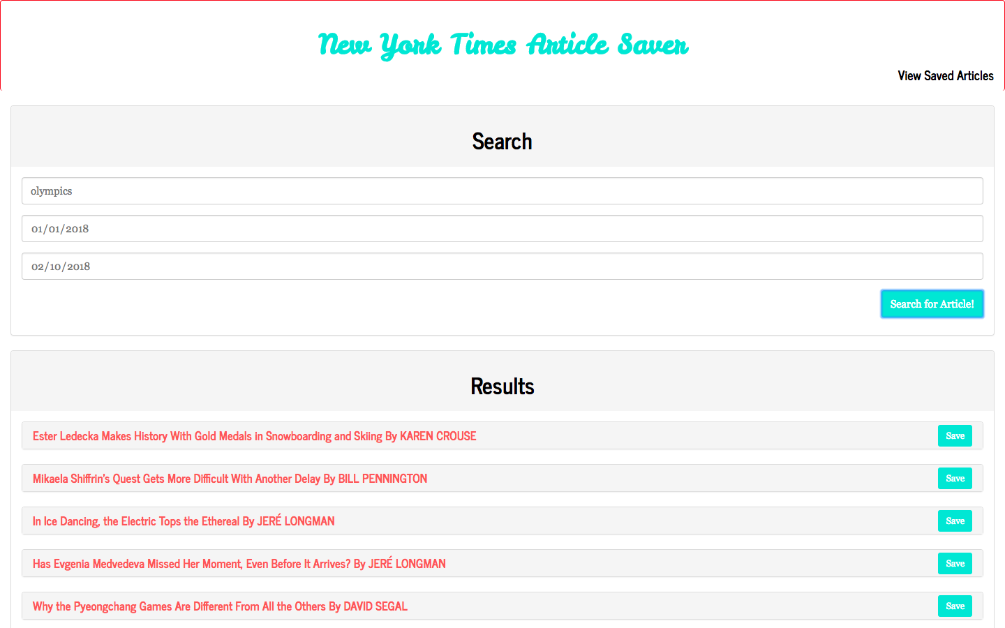Focus the start date field 01/01/2018
1005x628 pixels.
[x=502, y=229]
